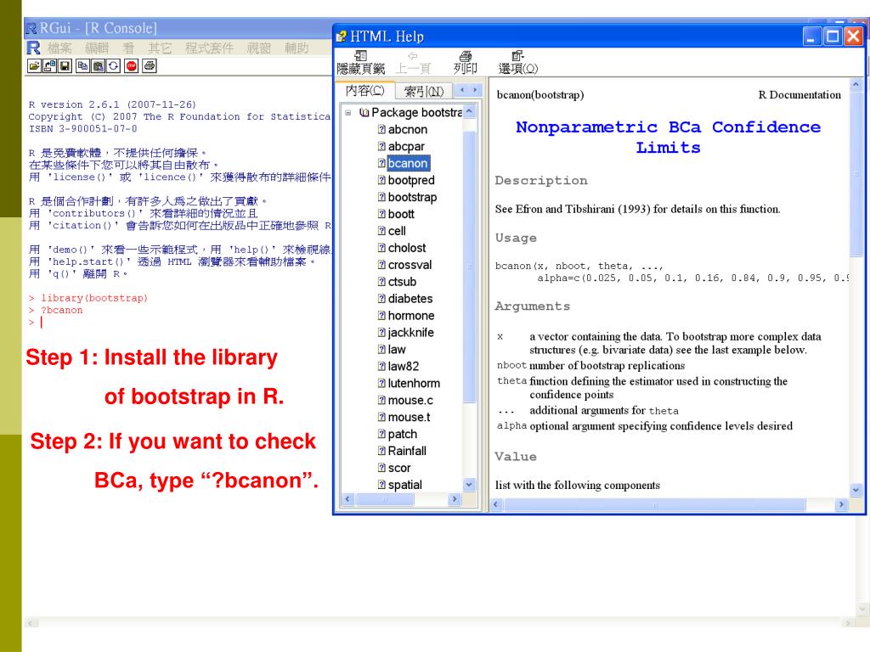
Task: Click the Save icon in RGui toolbar
Action: coord(65,66)
